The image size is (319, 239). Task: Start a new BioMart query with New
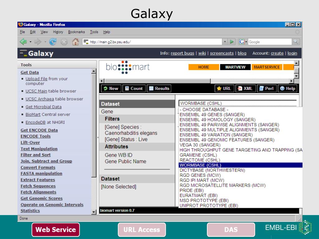111,88
